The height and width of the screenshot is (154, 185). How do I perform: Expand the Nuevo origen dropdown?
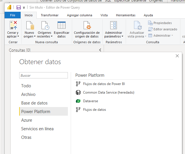point(35,36)
